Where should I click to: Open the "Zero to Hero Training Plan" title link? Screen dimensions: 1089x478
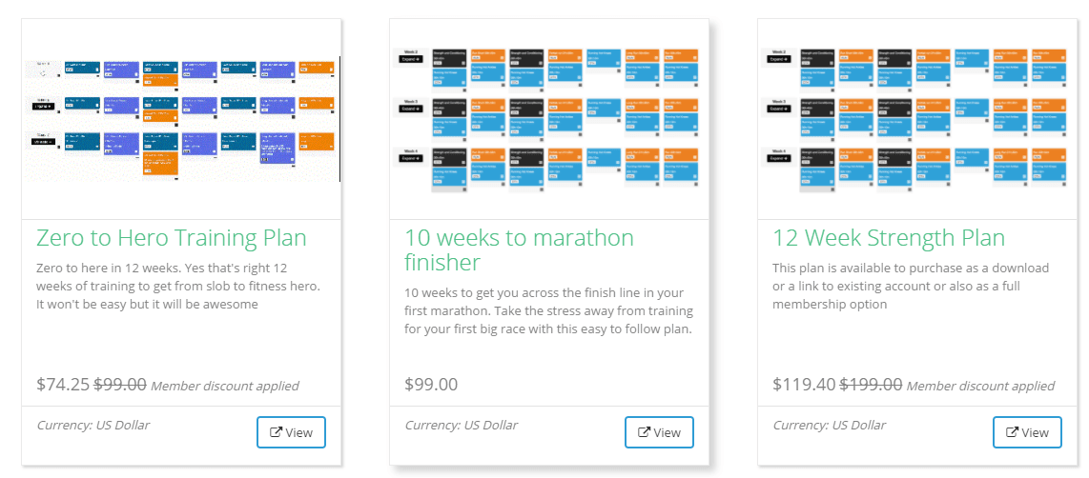[171, 237]
